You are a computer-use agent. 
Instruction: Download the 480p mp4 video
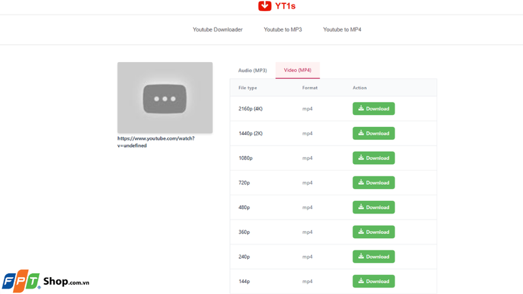373,207
